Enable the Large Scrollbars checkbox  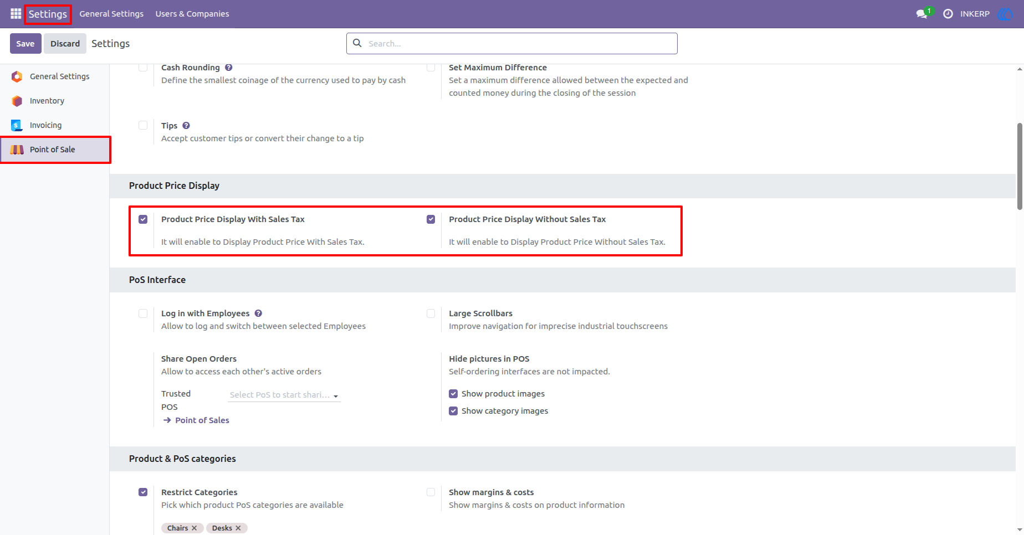pyautogui.click(x=431, y=313)
